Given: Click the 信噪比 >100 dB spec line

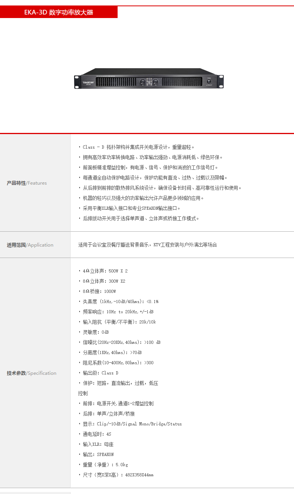Looking at the screenshot, I should coord(120,342).
